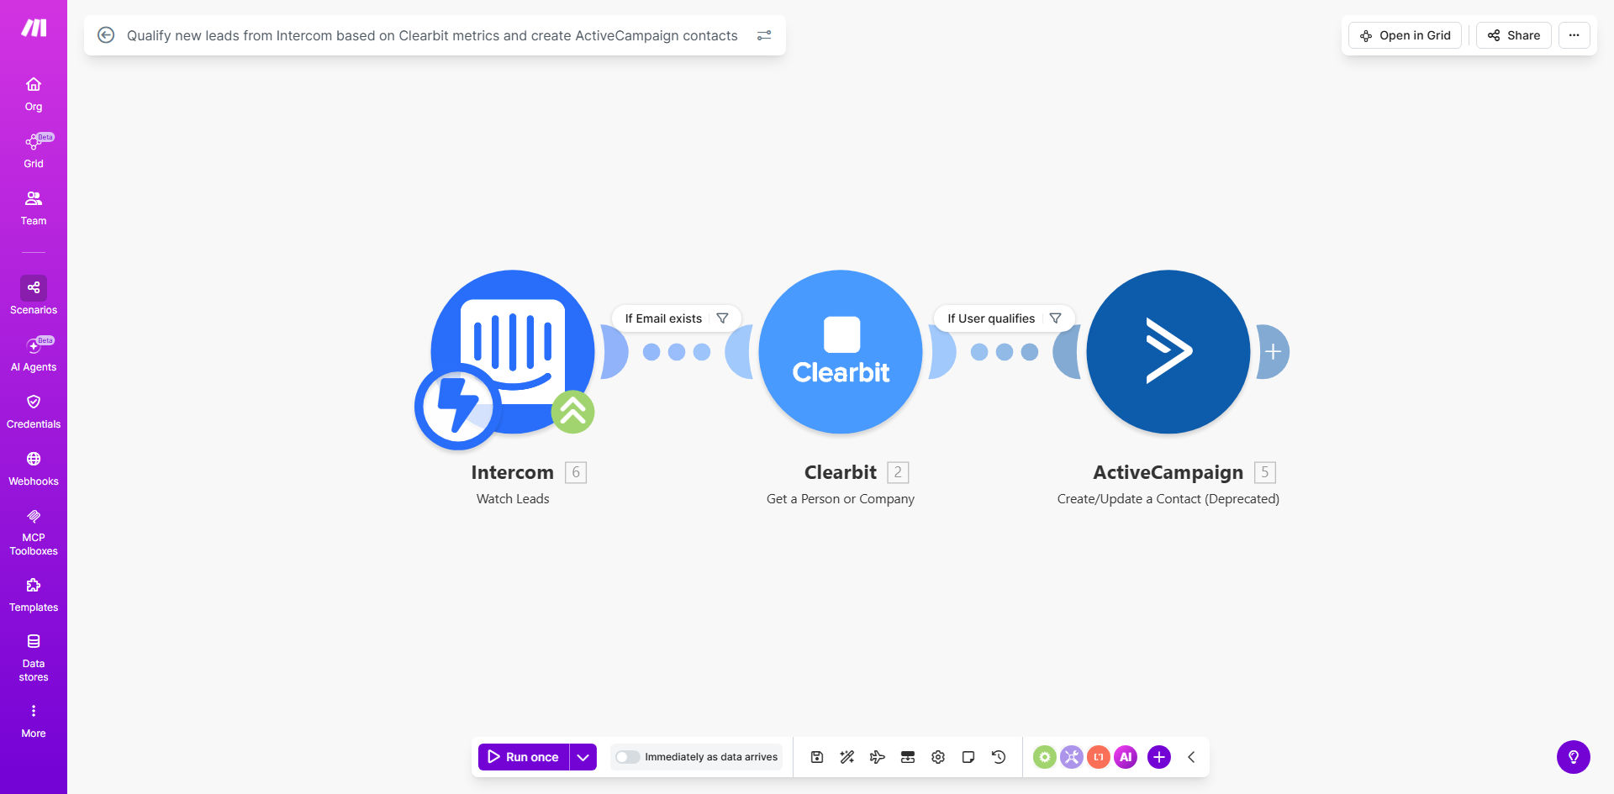Viewport: 1614px width, 794px height.
Task: Expand the More sidebar menu
Action: [34, 721]
